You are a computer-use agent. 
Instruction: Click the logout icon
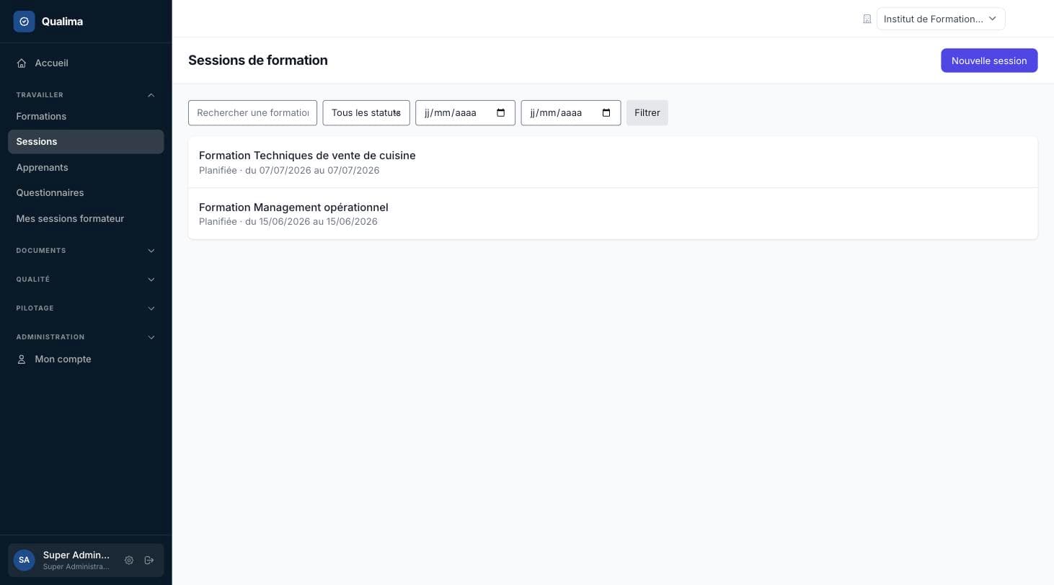149,561
